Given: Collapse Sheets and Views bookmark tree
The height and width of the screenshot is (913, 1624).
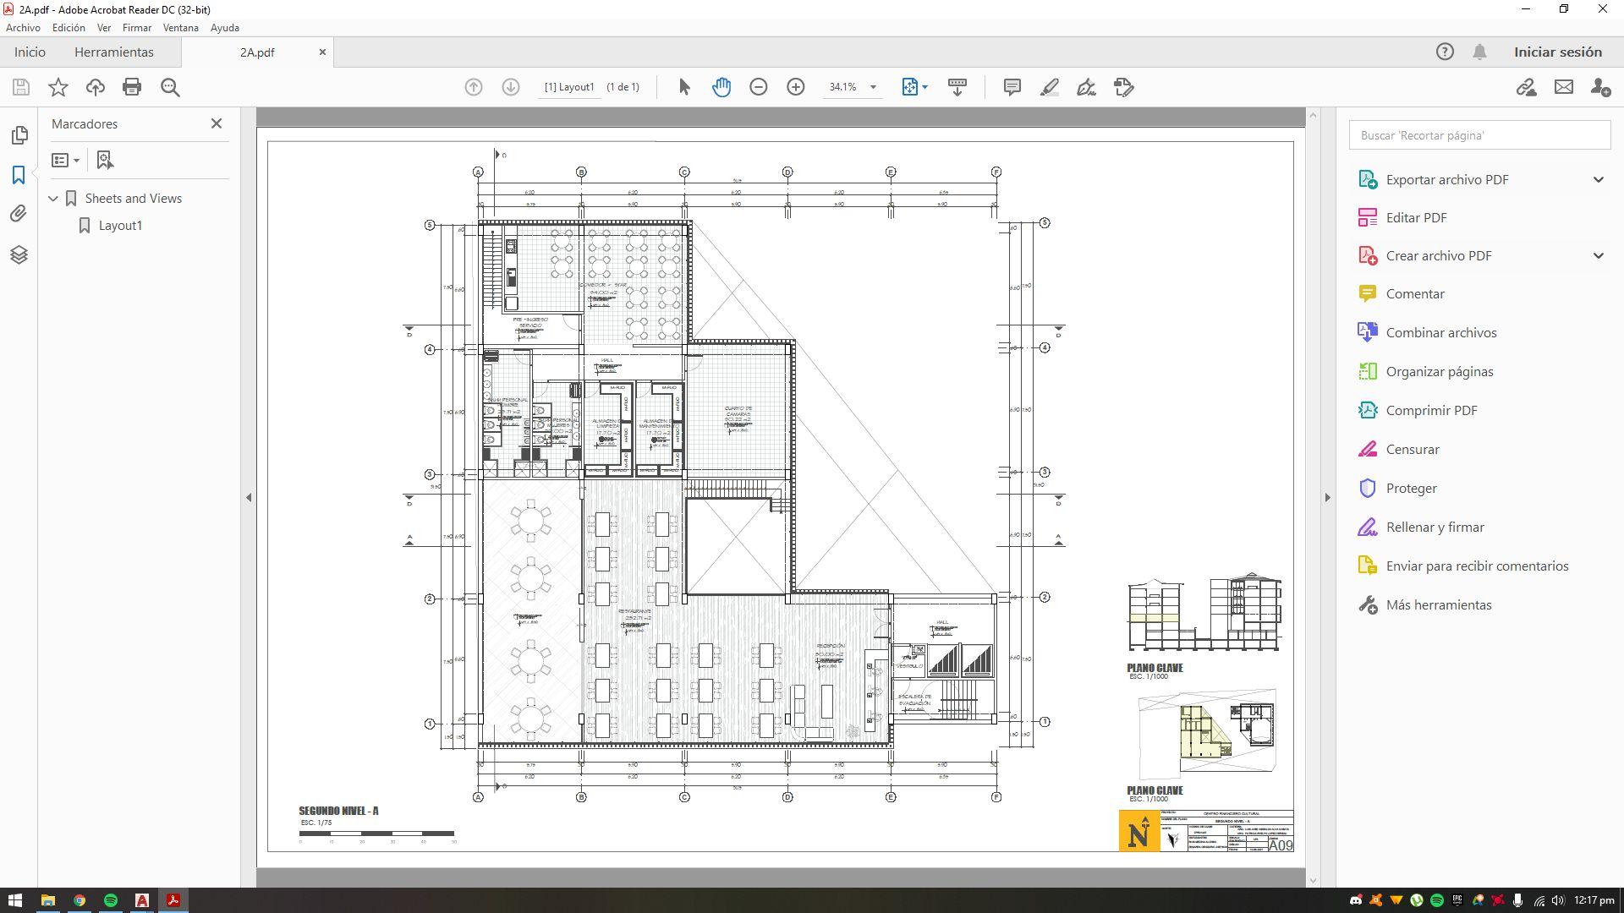Looking at the screenshot, I should click(x=53, y=199).
